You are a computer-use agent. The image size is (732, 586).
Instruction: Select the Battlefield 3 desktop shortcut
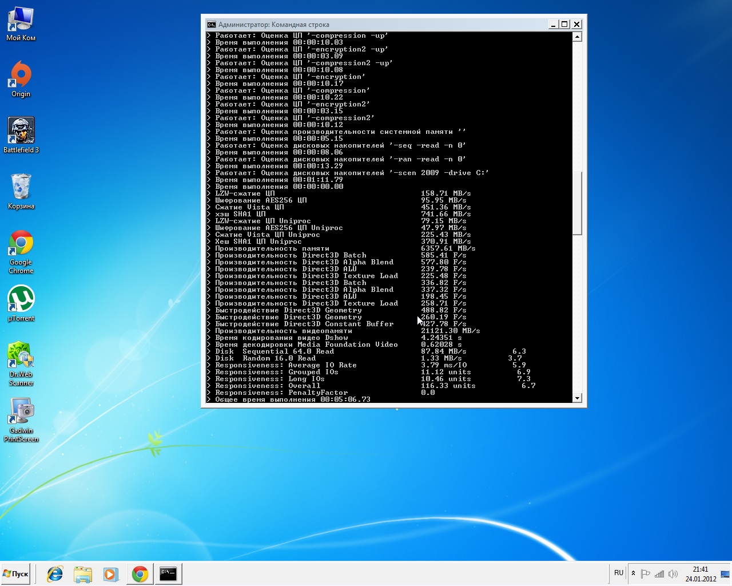pos(21,135)
